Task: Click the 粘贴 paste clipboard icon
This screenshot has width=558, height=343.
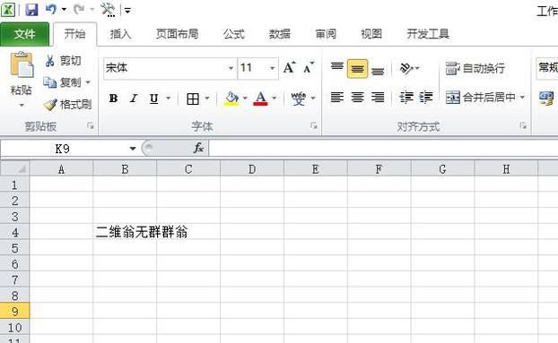Action: [22, 65]
